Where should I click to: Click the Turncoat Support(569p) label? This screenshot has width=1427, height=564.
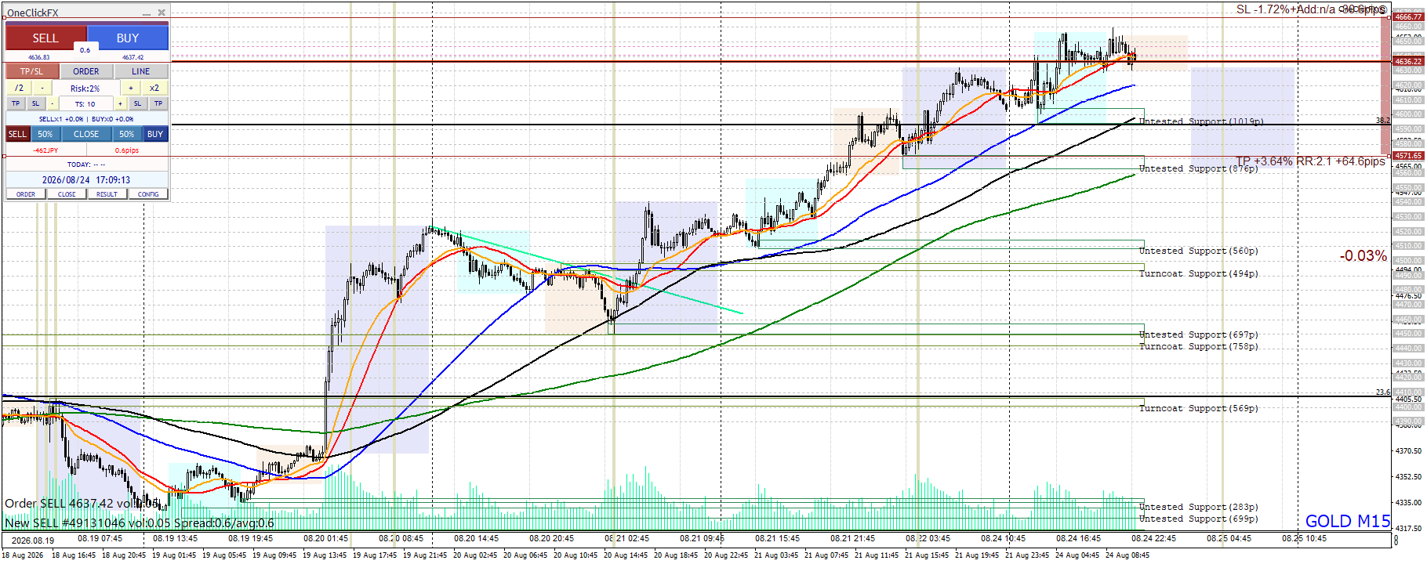tap(1198, 408)
